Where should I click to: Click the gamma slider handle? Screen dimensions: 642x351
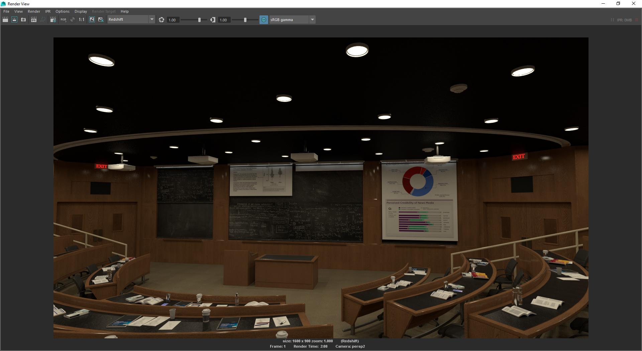tap(245, 20)
